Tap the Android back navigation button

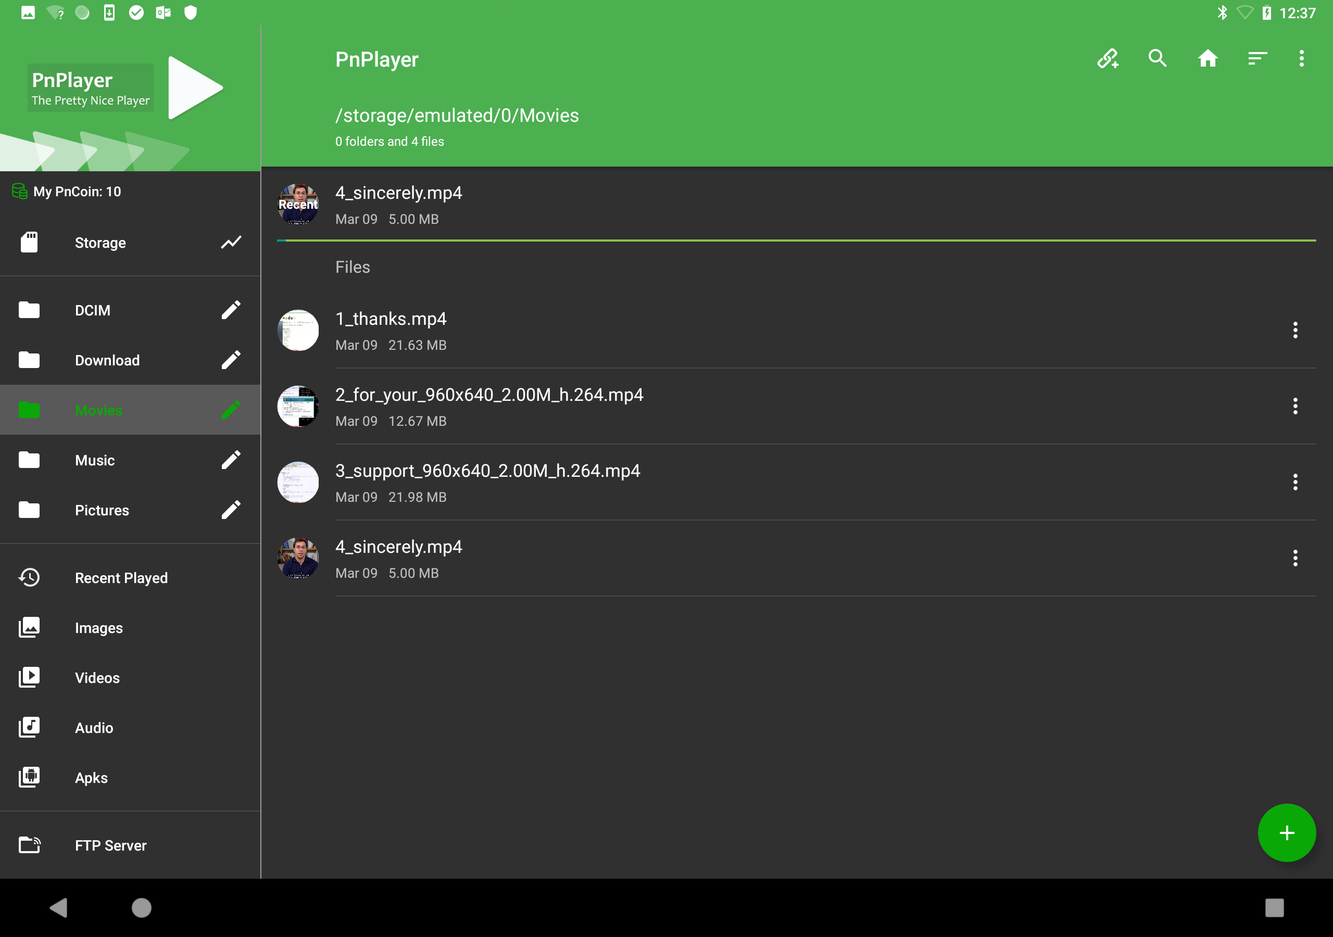(59, 907)
